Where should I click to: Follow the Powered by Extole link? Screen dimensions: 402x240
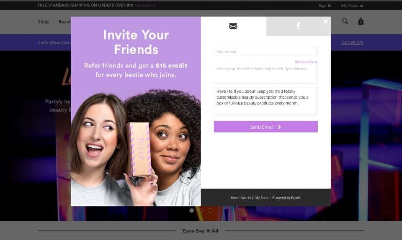286,198
